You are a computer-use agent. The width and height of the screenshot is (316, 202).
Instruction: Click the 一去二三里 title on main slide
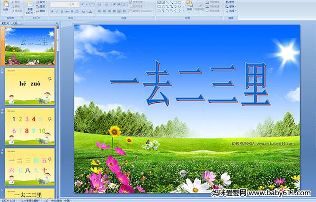pos(191,83)
